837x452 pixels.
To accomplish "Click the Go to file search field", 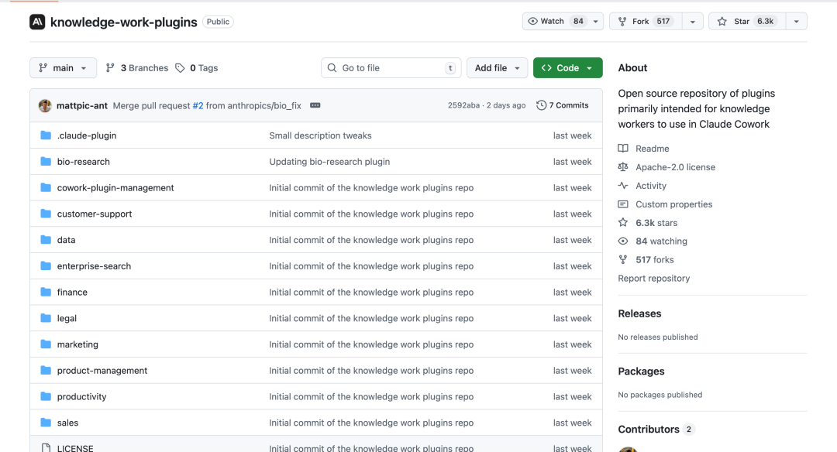I will click(x=391, y=68).
